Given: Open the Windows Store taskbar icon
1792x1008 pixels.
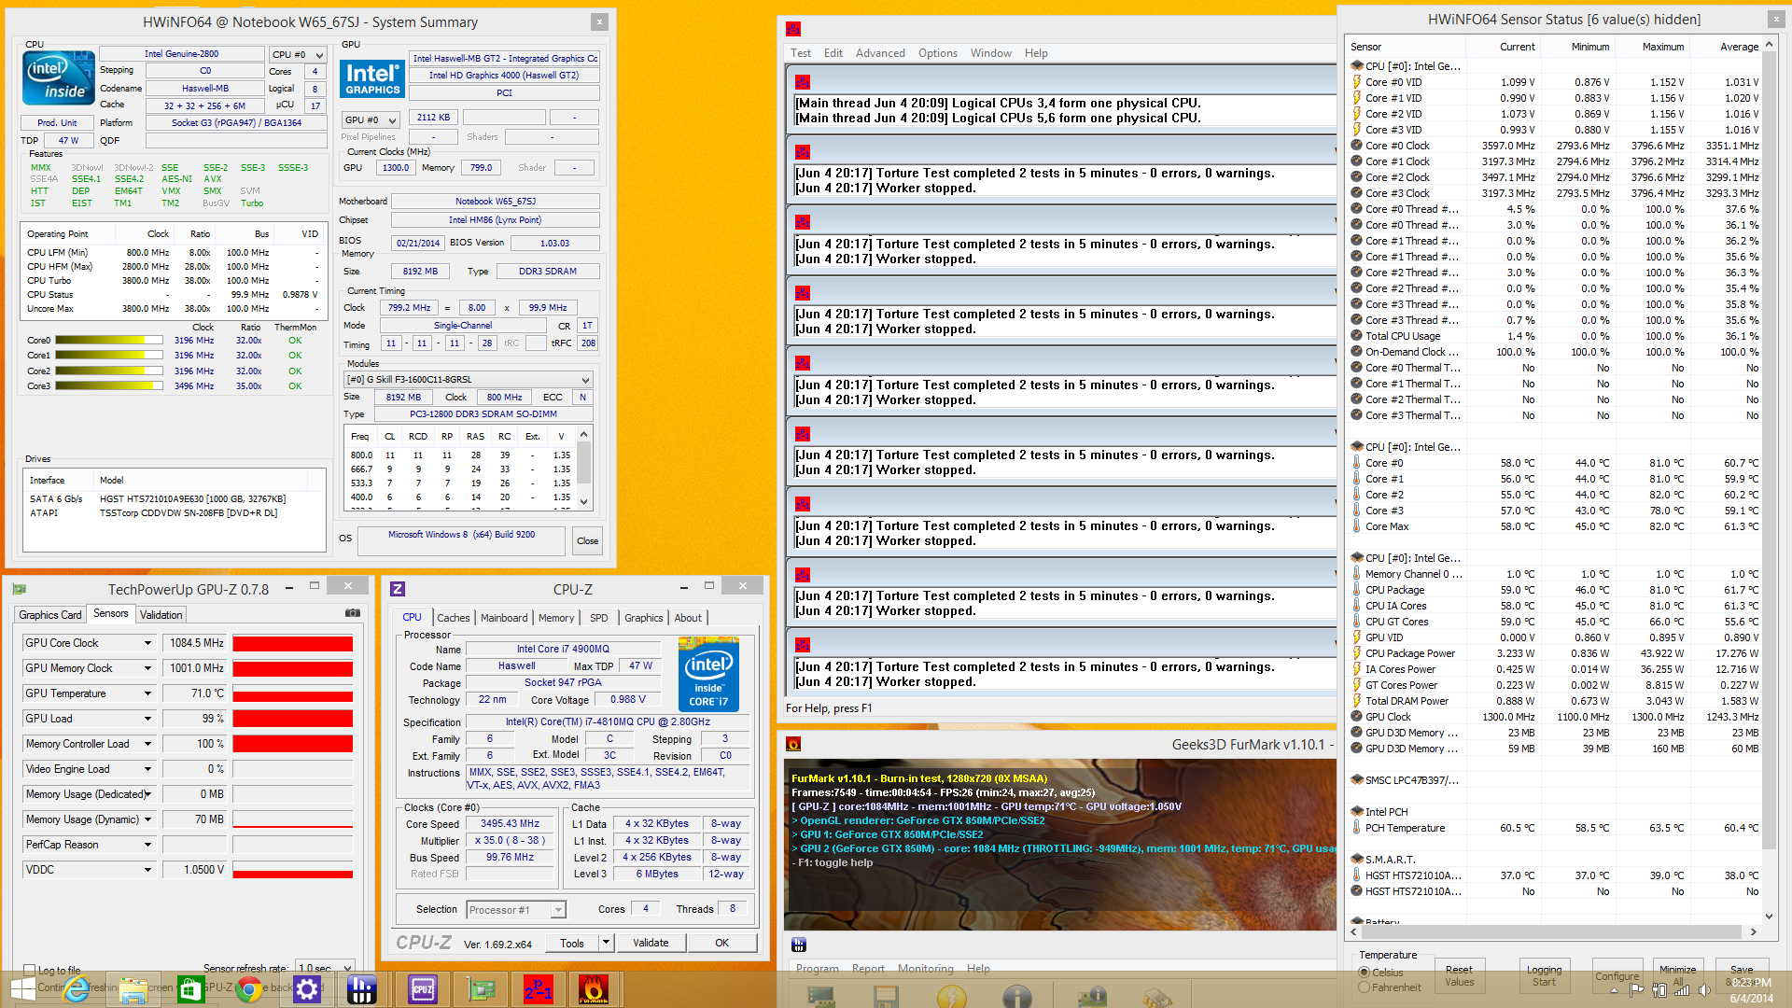Looking at the screenshot, I should pyautogui.click(x=191, y=988).
